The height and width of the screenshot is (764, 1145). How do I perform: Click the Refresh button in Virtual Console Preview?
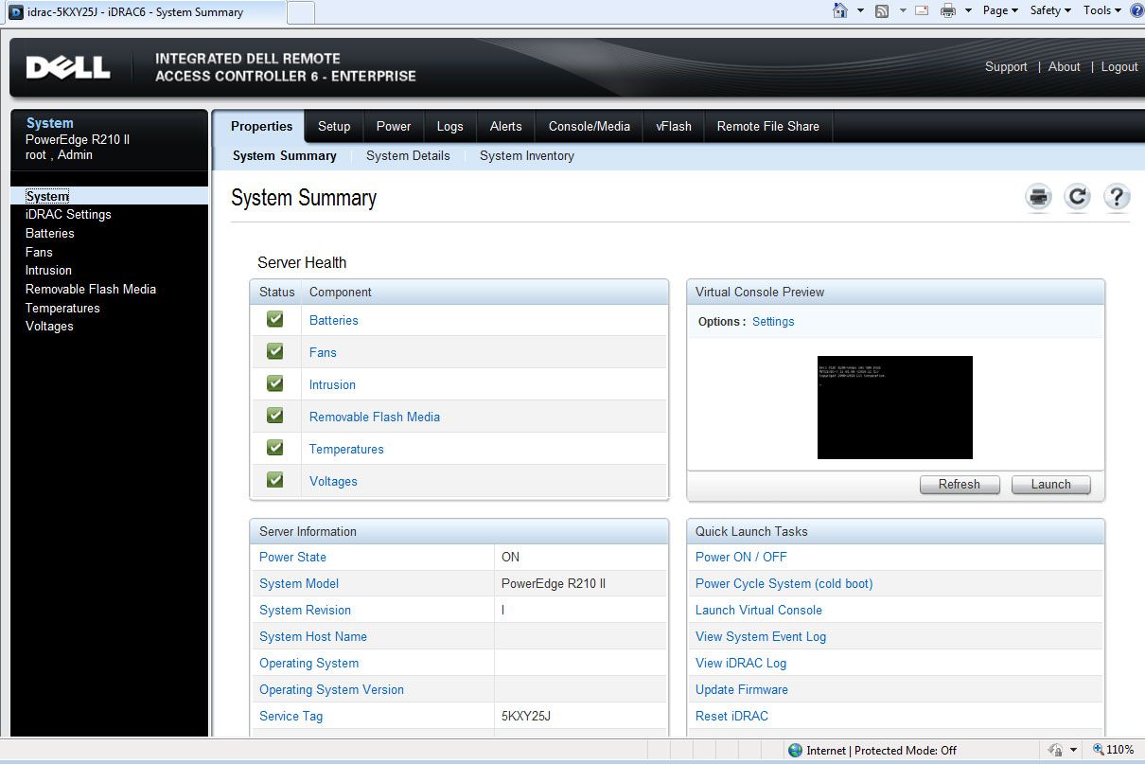tap(960, 484)
